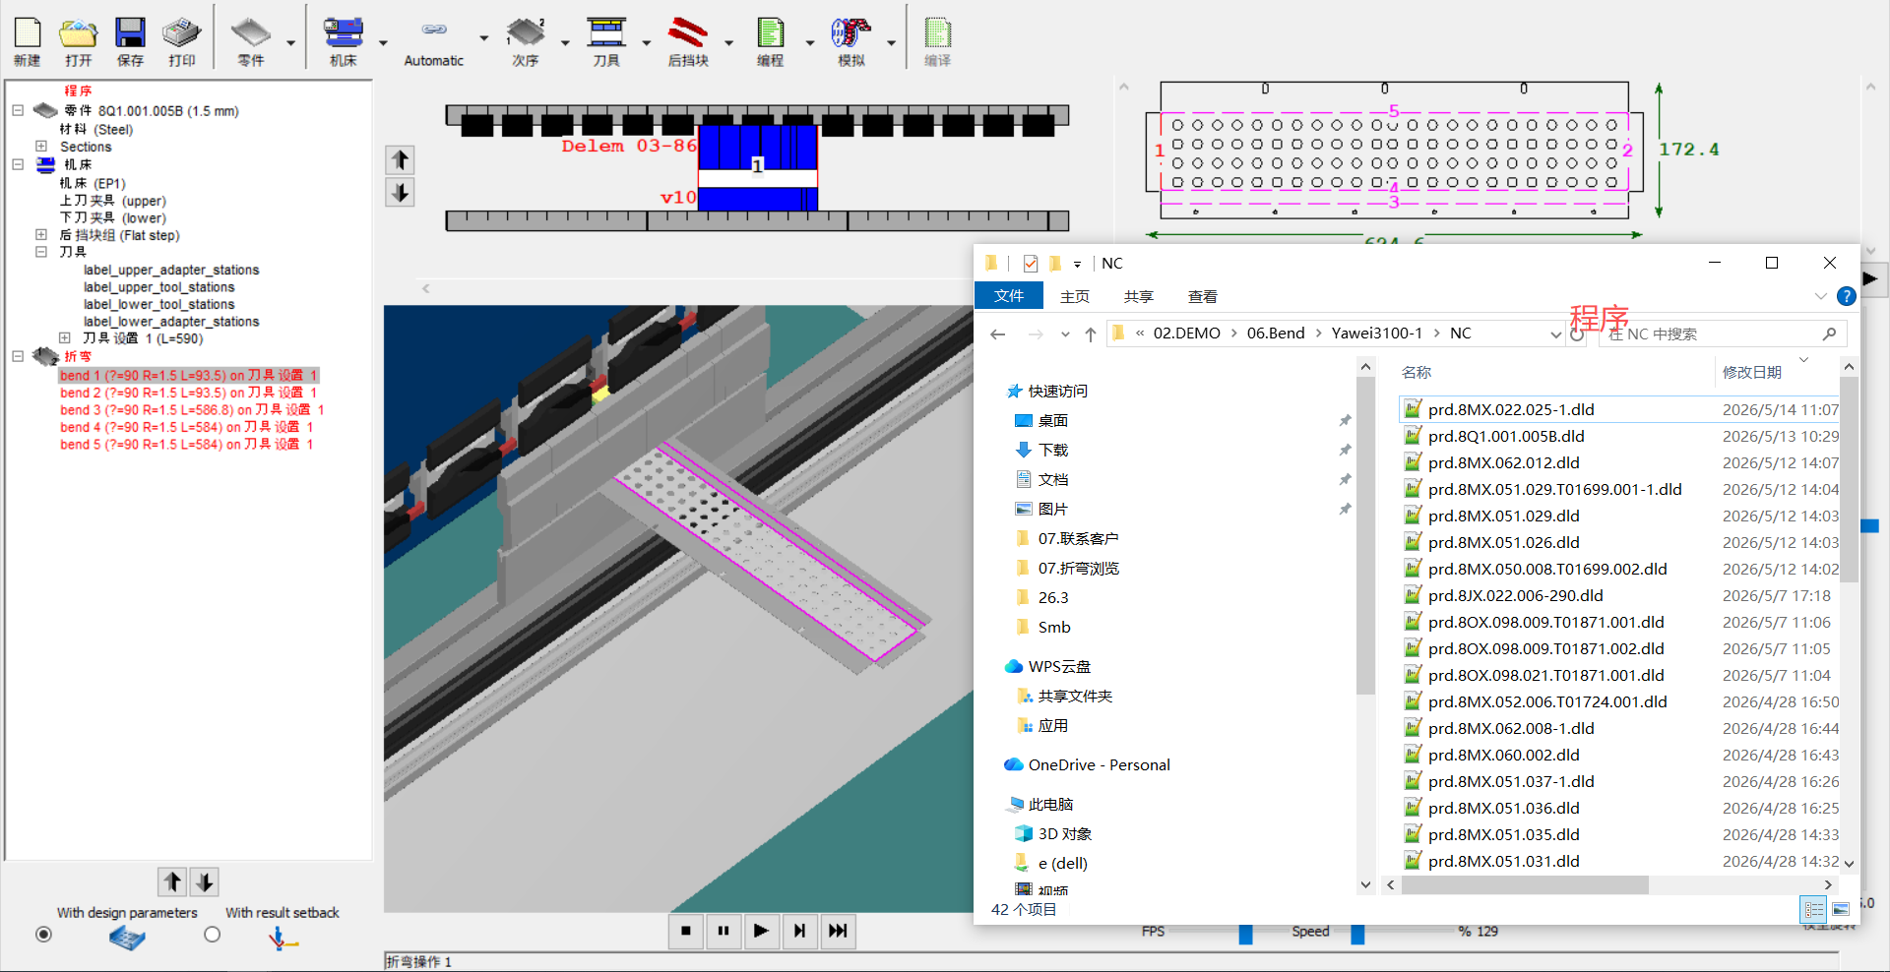
Task: Go up one folder level in Explorer
Action: (x=1091, y=334)
